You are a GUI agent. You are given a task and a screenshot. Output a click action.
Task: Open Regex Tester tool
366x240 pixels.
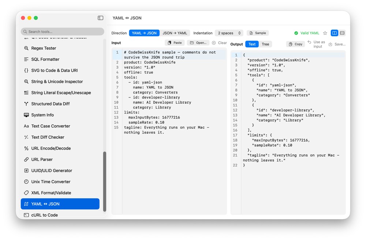[60, 48]
